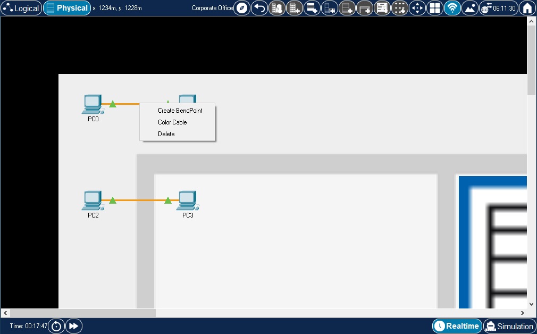Select the PC3 workstation device
The width and height of the screenshot is (537, 334).
[188, 199]
